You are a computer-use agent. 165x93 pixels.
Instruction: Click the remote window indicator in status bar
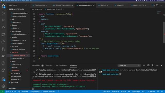[2, 91]
